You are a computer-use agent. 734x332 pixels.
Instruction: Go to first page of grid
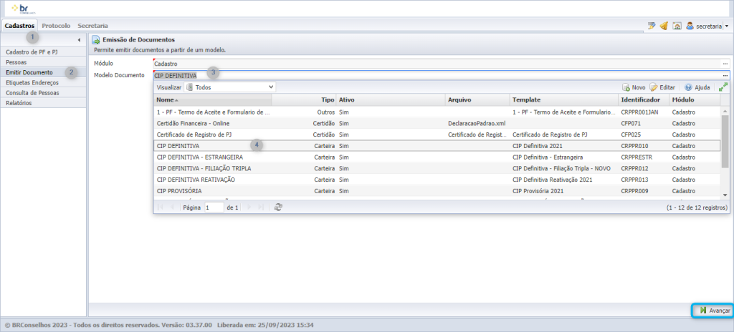tap(161, 207)
